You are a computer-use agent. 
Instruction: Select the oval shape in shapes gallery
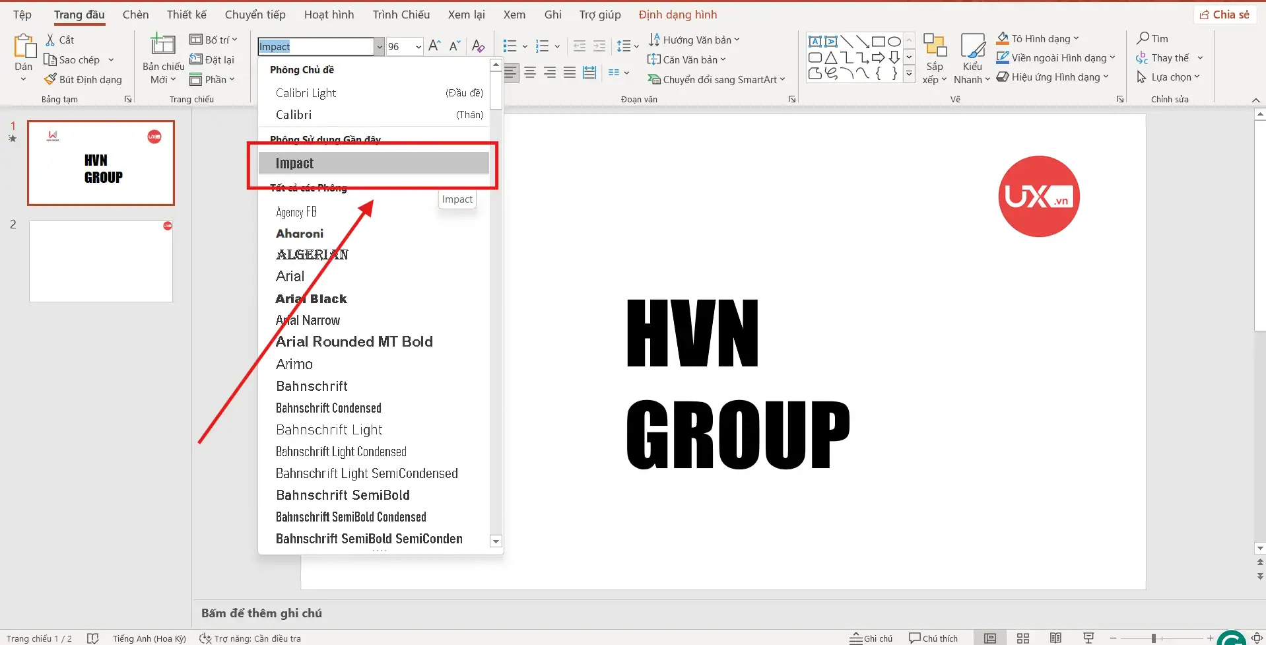point(894,41)
